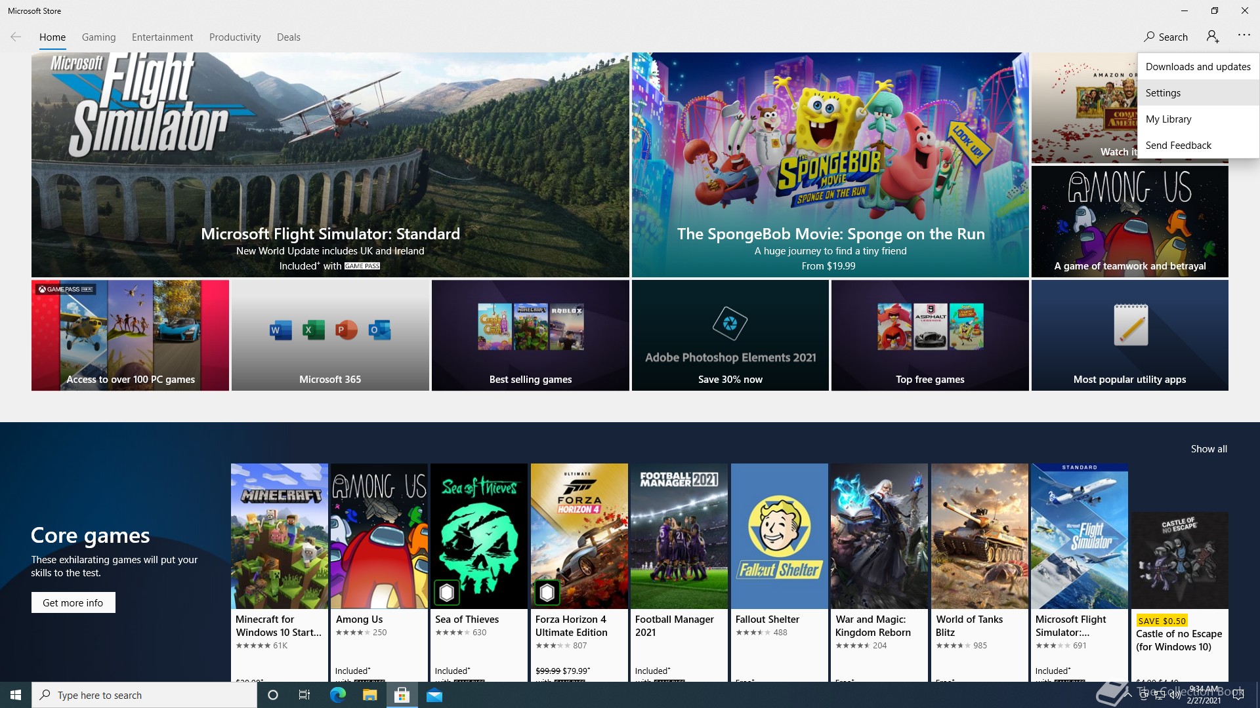Click the taskbar search input field
The height and width of the screenshot is (708, 1260).
click(x=144, y=695)
